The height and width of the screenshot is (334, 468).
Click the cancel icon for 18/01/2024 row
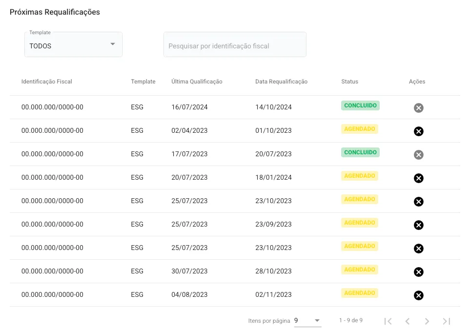tap(418, 178)
